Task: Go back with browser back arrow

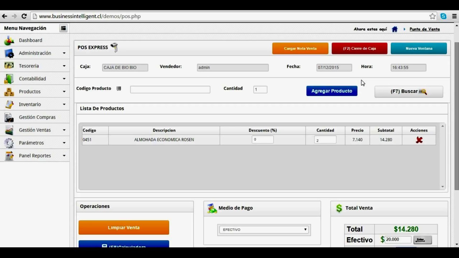Action: coord(5,16)
